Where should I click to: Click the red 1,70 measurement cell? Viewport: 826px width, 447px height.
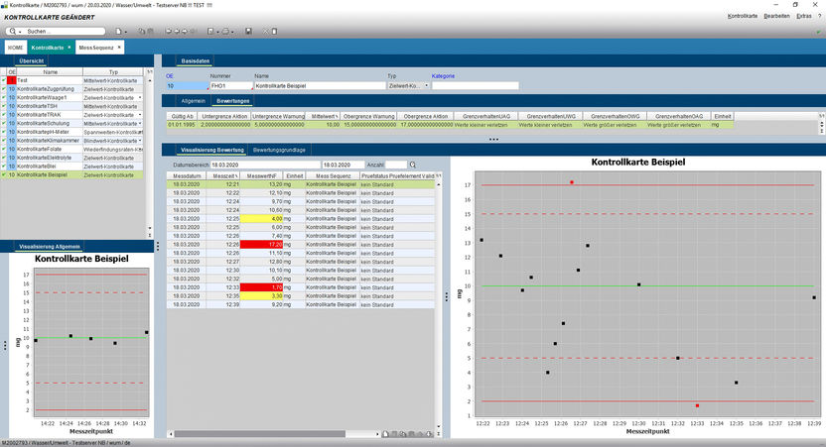(261, 287)
